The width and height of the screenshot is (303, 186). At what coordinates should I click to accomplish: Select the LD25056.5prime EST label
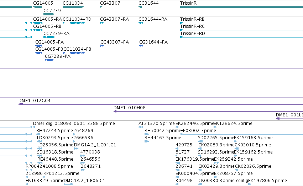pyautogui.click(x=55, y=145)
